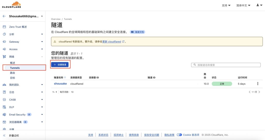Open 目标 under 网络
This screenshot has height=140, width=265.
click(12, 78)
